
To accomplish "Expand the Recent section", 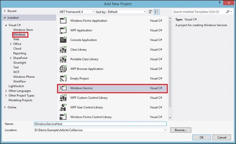I will pyautogui.click(x=5, y=11).
